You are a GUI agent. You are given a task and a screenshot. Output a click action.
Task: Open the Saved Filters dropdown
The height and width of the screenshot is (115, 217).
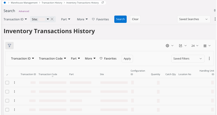click(188, 59)
